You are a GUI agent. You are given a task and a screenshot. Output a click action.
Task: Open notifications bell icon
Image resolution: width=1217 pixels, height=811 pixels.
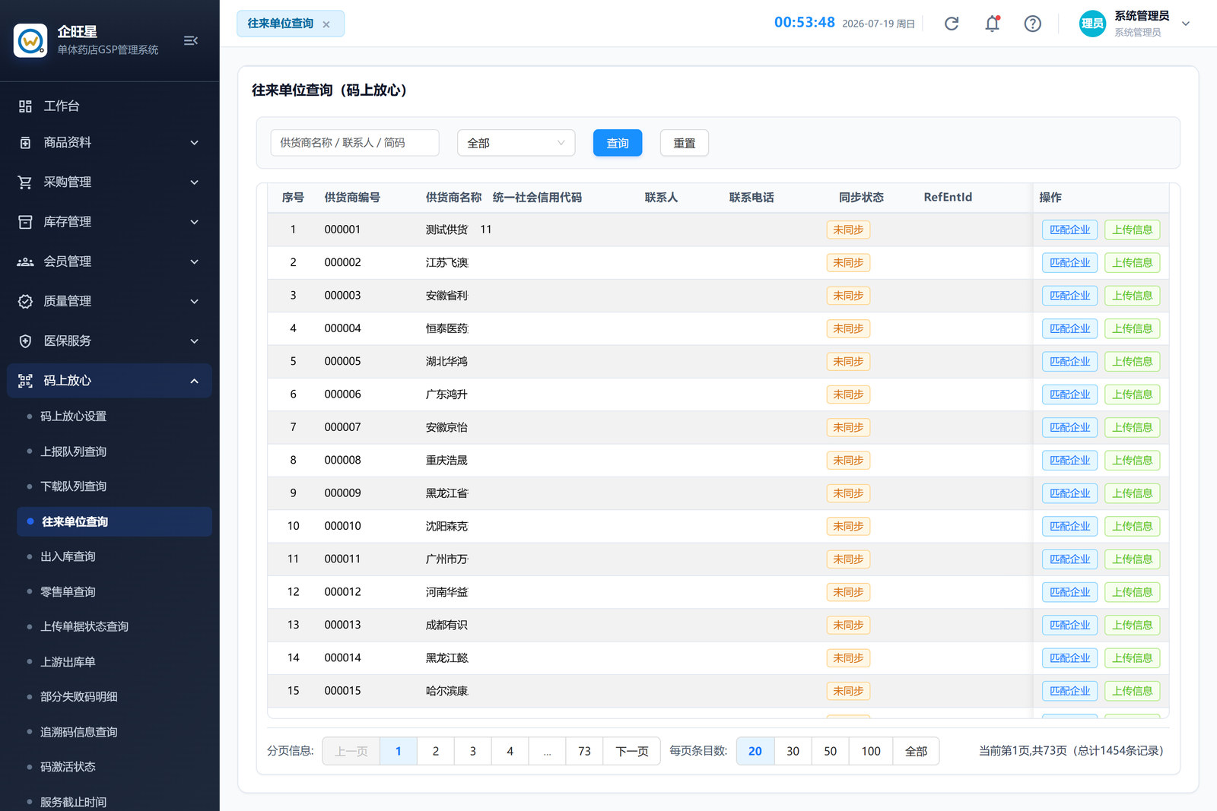tap(992, 24)
